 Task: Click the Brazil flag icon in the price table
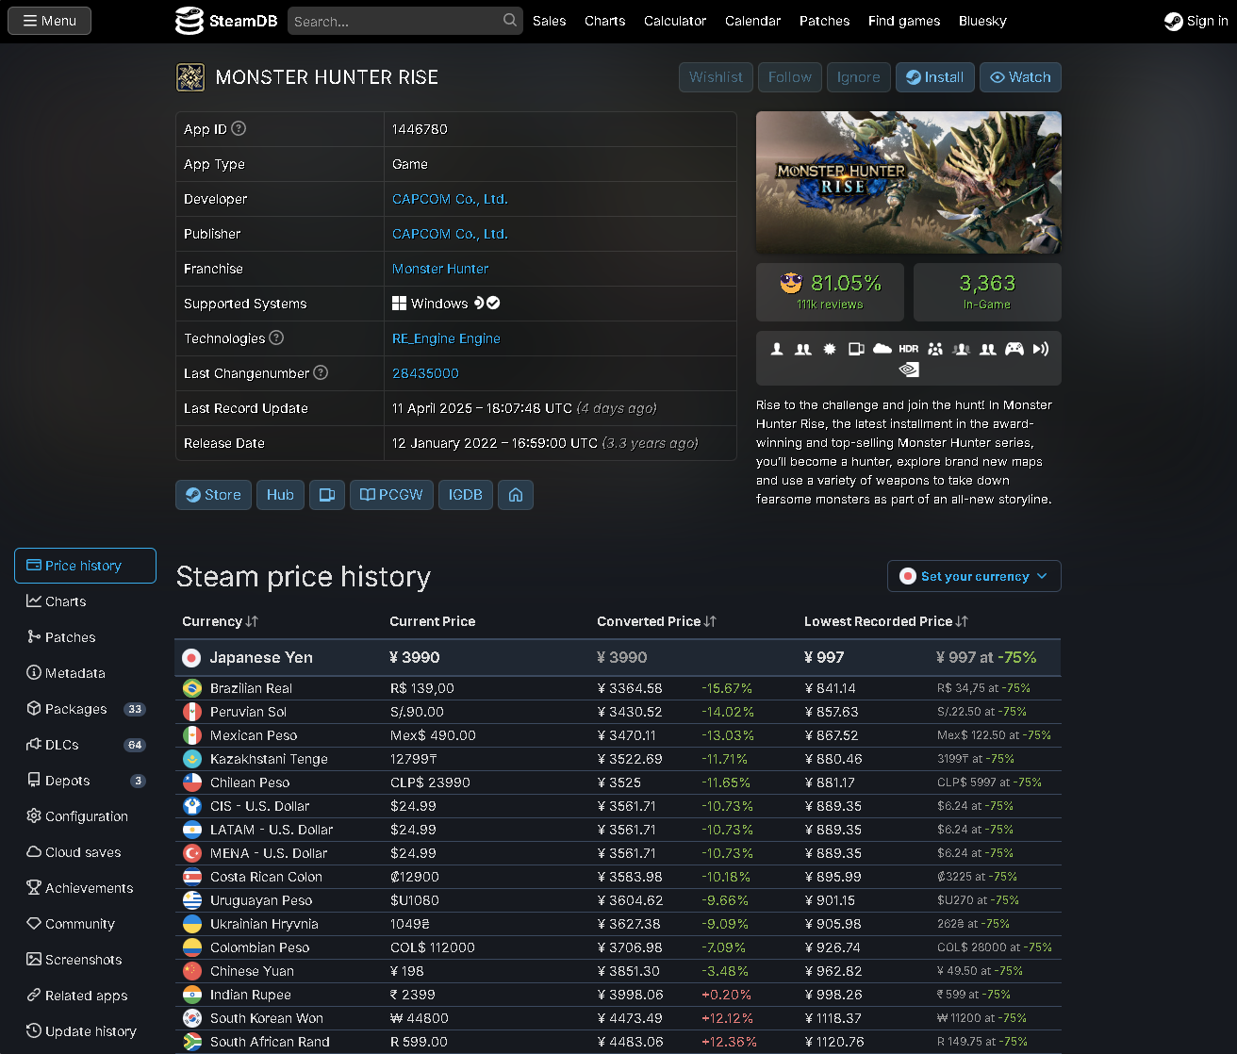coord(192,688)
